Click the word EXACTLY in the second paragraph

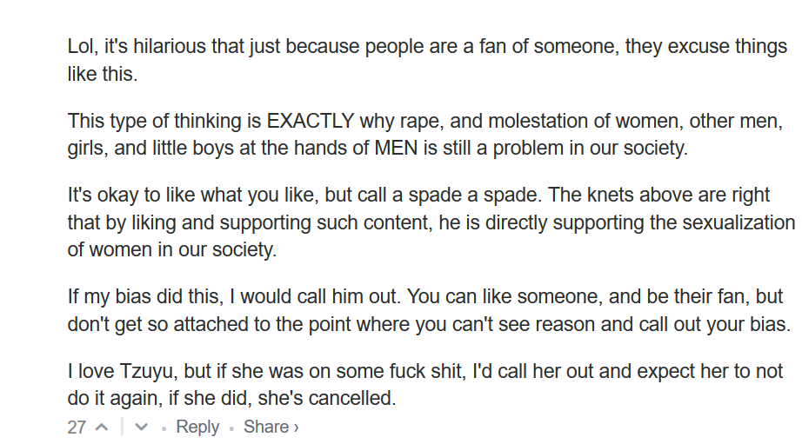[311, 120]
